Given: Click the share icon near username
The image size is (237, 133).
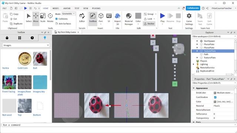Looking at the screenshot, I should tap(207, 8).
